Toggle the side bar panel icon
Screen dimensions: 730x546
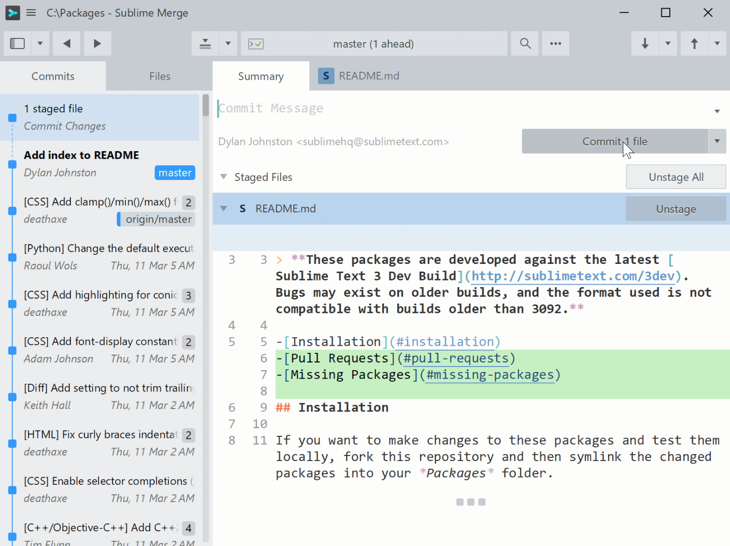coord(18,43)
